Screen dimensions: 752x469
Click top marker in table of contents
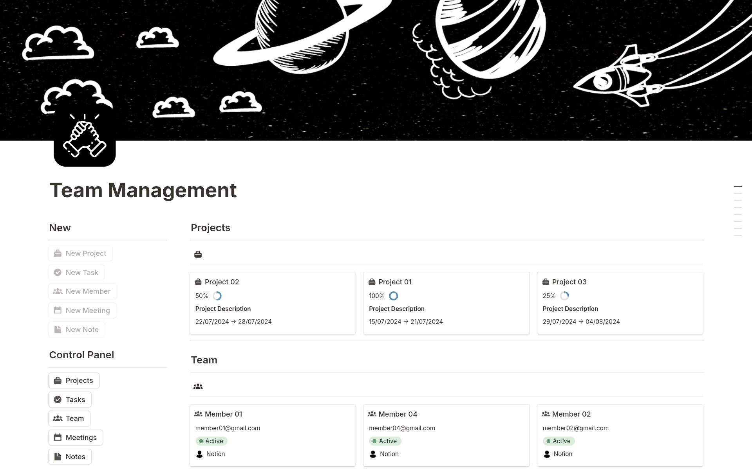[x=738, y=187]
